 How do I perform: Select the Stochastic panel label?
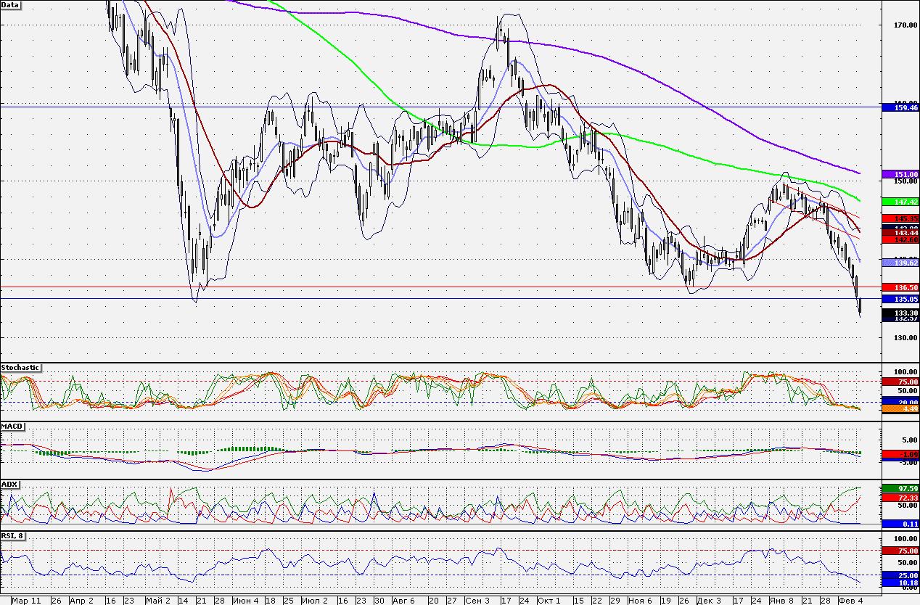point(20,368)
